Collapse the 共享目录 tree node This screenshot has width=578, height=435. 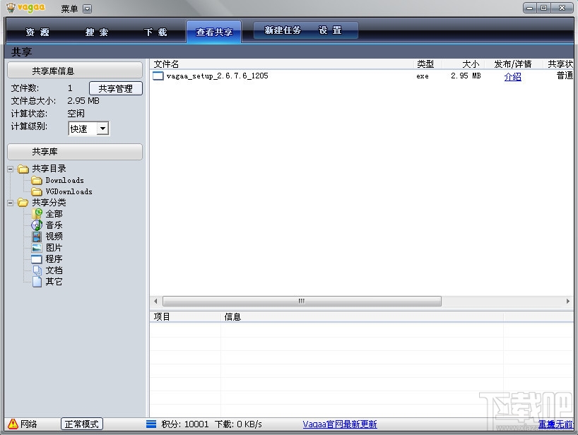(11, 169)
